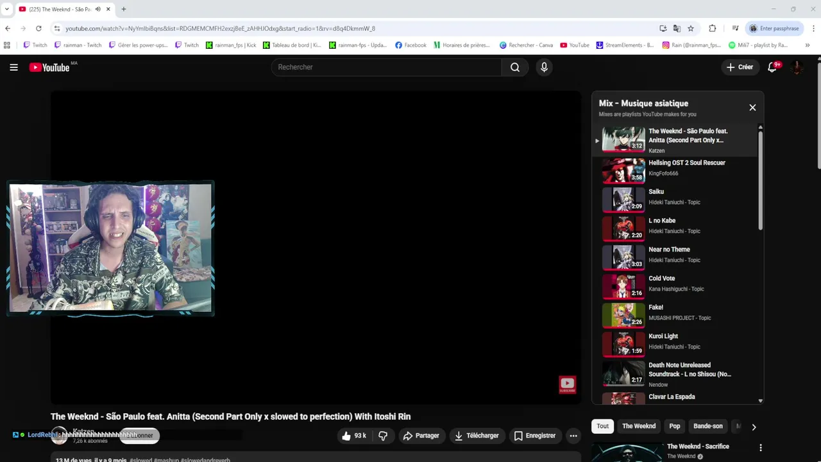
Task: Select the Bande-son filter chip
Action: (x=708, y=426)
